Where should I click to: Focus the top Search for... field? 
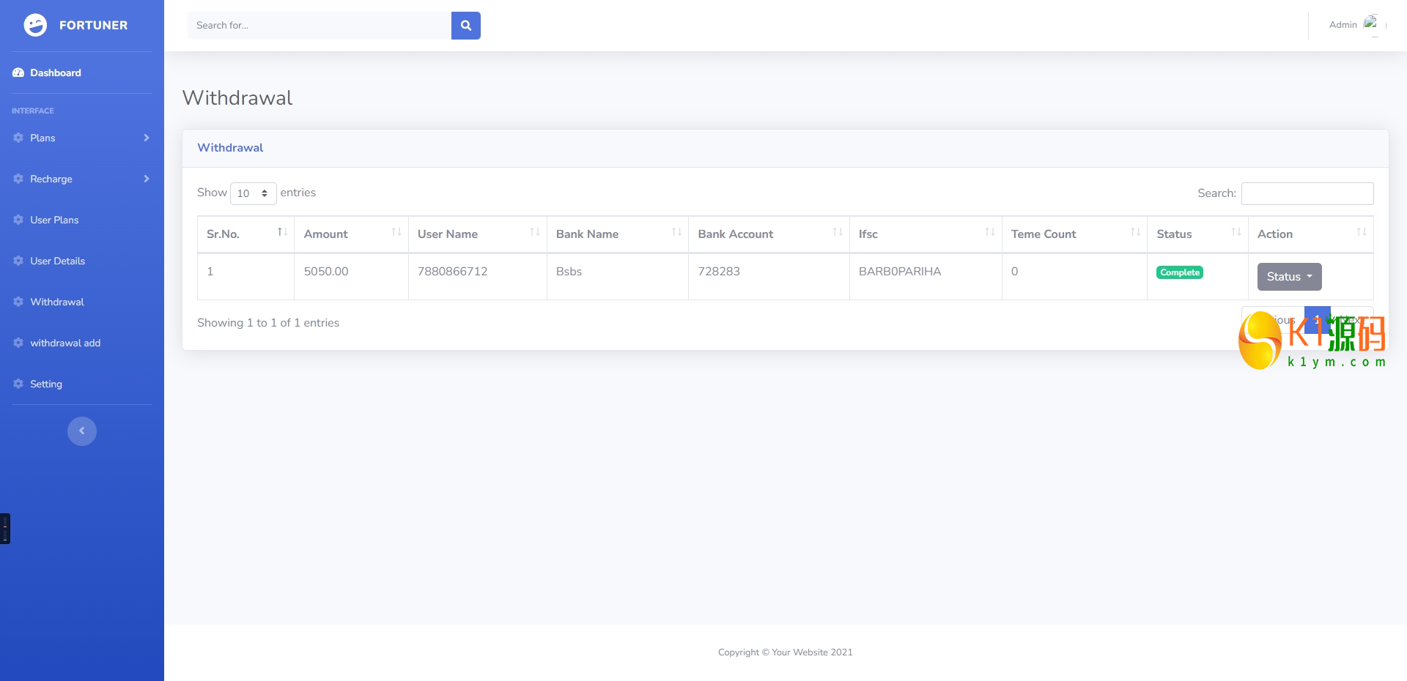(320, 26)
